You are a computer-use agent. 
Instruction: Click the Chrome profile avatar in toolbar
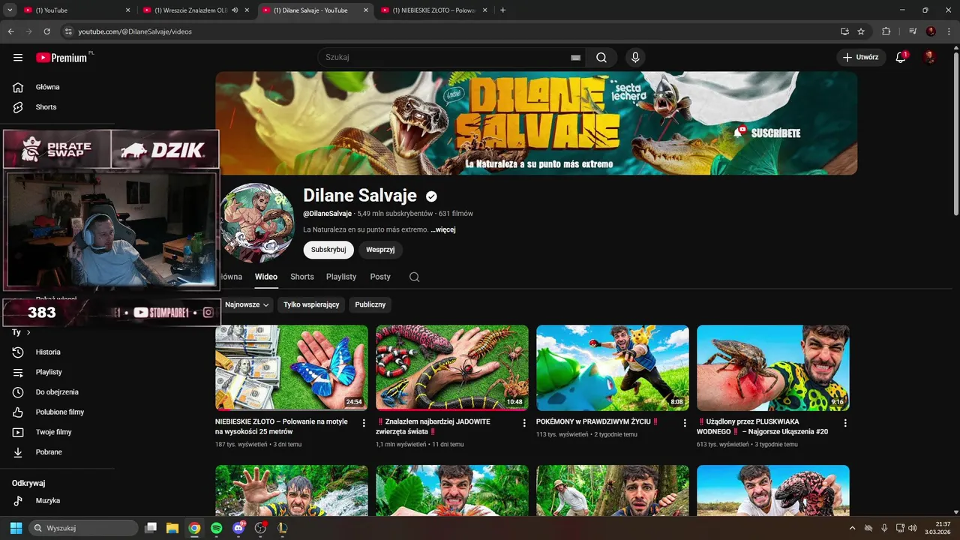931,31
